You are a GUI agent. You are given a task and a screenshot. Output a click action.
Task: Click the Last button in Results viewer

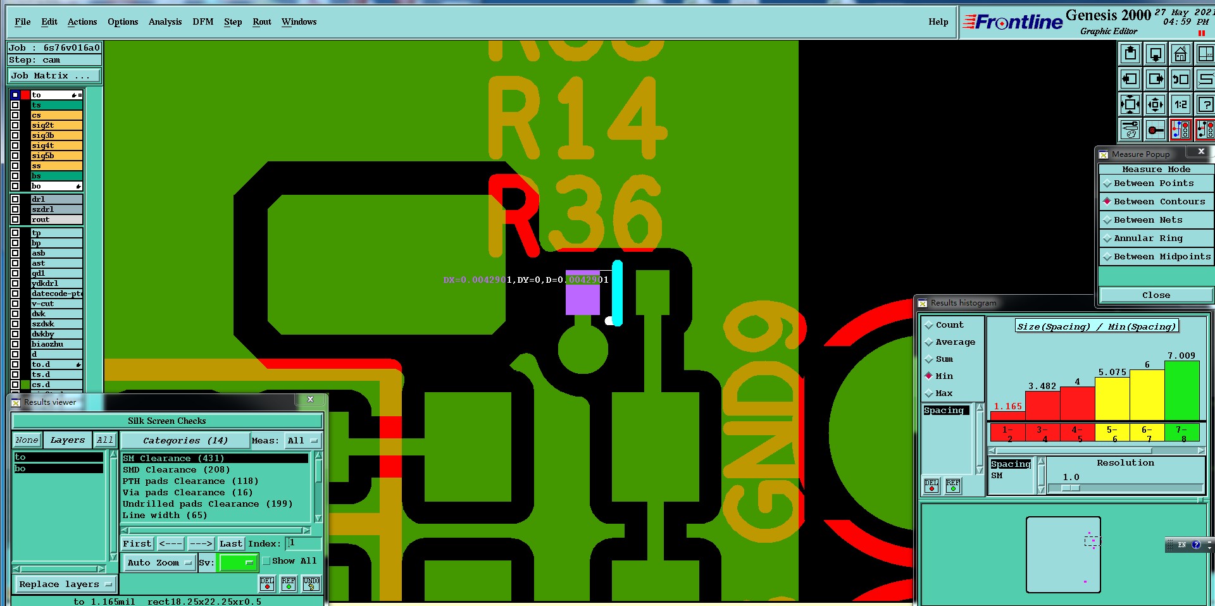(231, 544)
